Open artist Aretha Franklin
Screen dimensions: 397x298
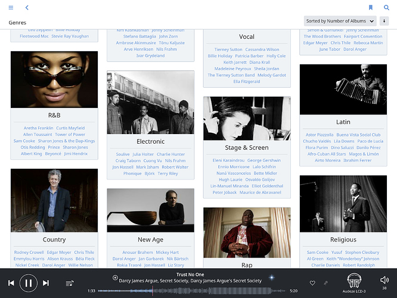click(x=39, y=128)
